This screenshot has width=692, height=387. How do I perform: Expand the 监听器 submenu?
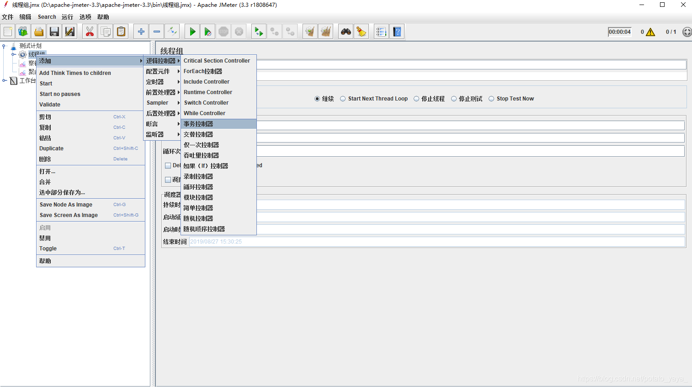162,134
